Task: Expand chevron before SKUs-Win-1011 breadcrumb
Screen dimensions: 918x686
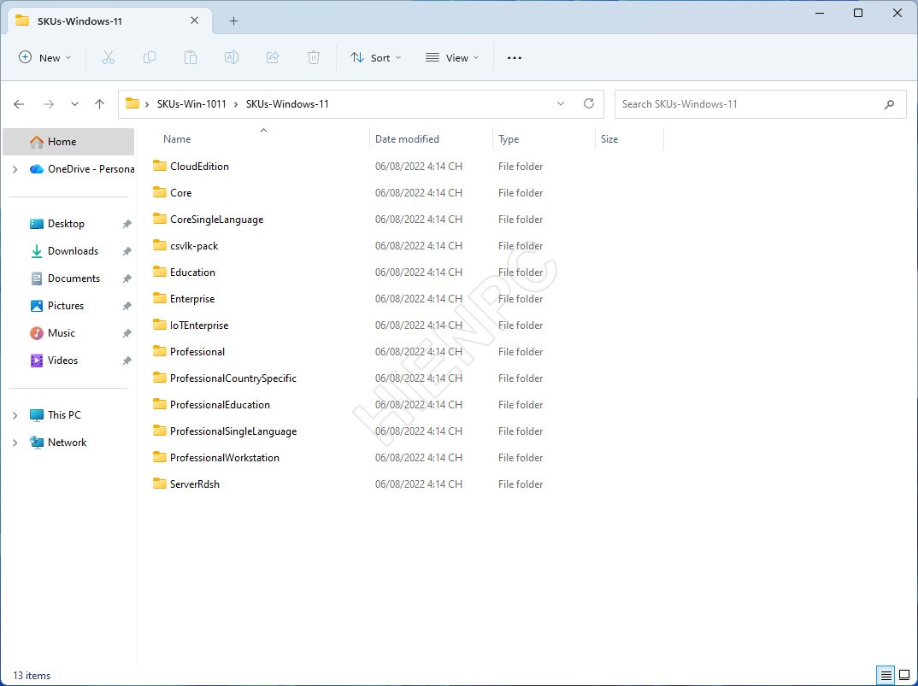Action: click(x=148, y=104)
